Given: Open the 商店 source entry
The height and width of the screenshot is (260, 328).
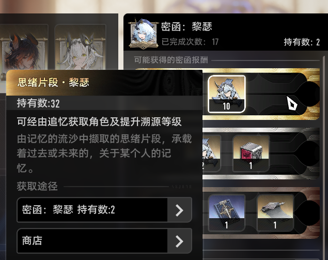Looking at the screenshot, I should pyautogui.click(x=104, y=241).
